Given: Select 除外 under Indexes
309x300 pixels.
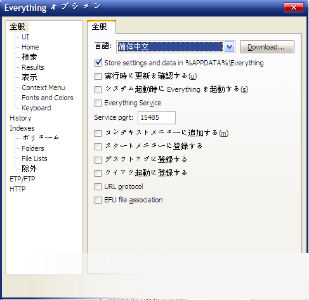Looking at the screenshot, I should tap(29, 169).
